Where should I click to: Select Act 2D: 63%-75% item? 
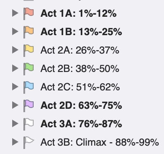tap(81, 105)
